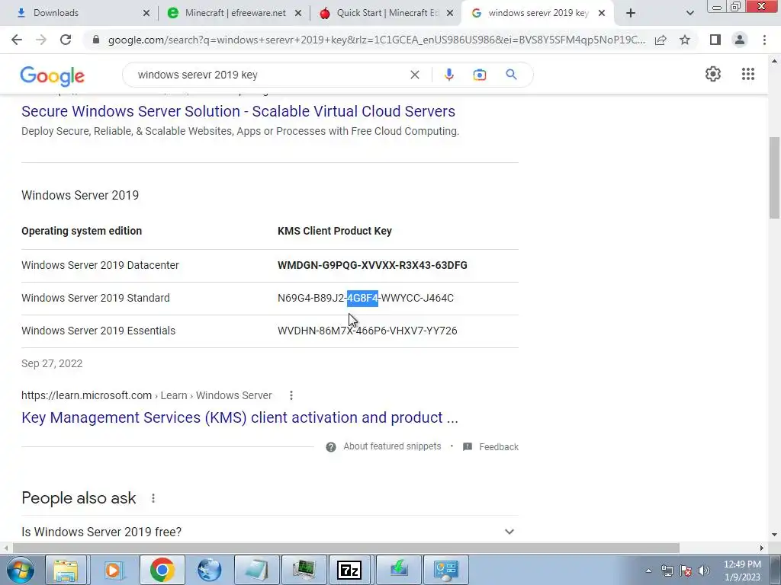Click the Google search input field
Image resolution: width=781 pixels, height=585 pixels.
point(269,75)
